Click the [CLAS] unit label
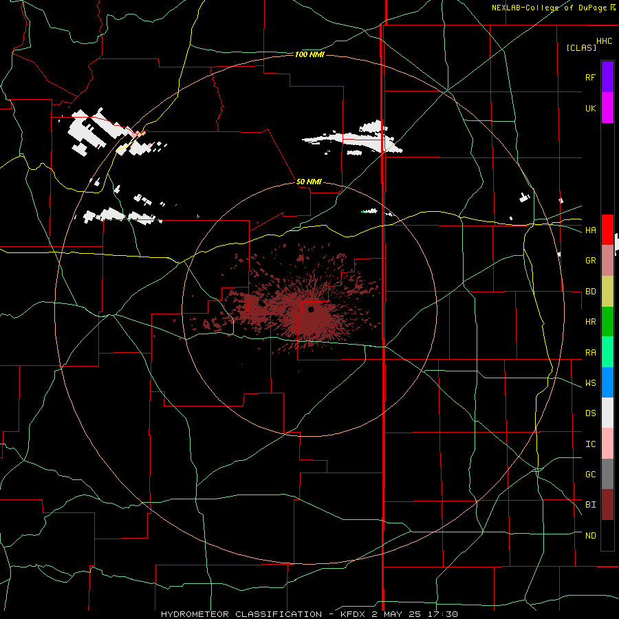The height and width of the screenshot is (619, 619). tap(581, 47)
